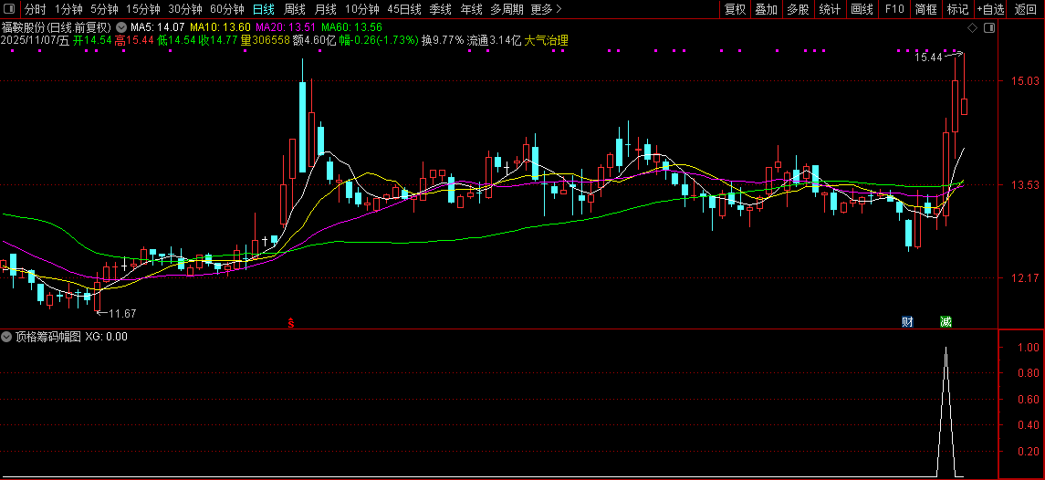Click the 换9.77% turnover value

pyautogui.click(x=443, y=41)
